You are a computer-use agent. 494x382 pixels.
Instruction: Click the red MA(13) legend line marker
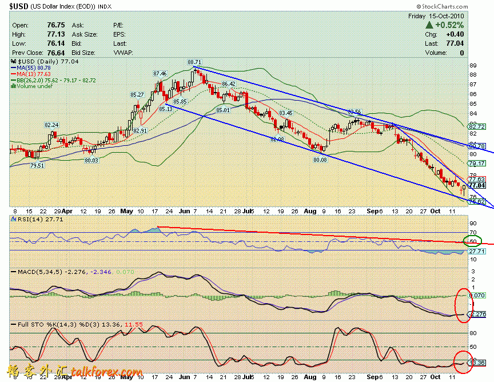point(14,74)
